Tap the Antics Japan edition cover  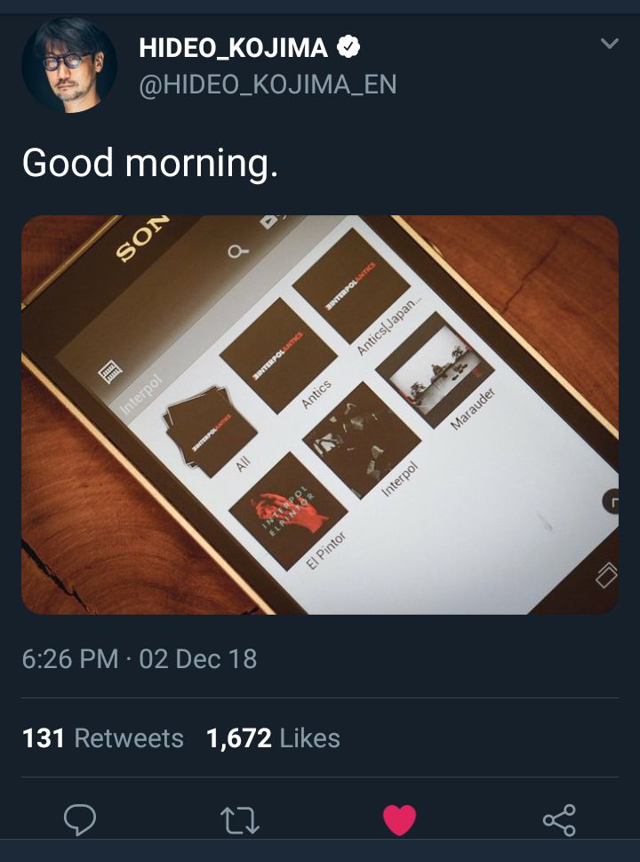coord(350,284)
